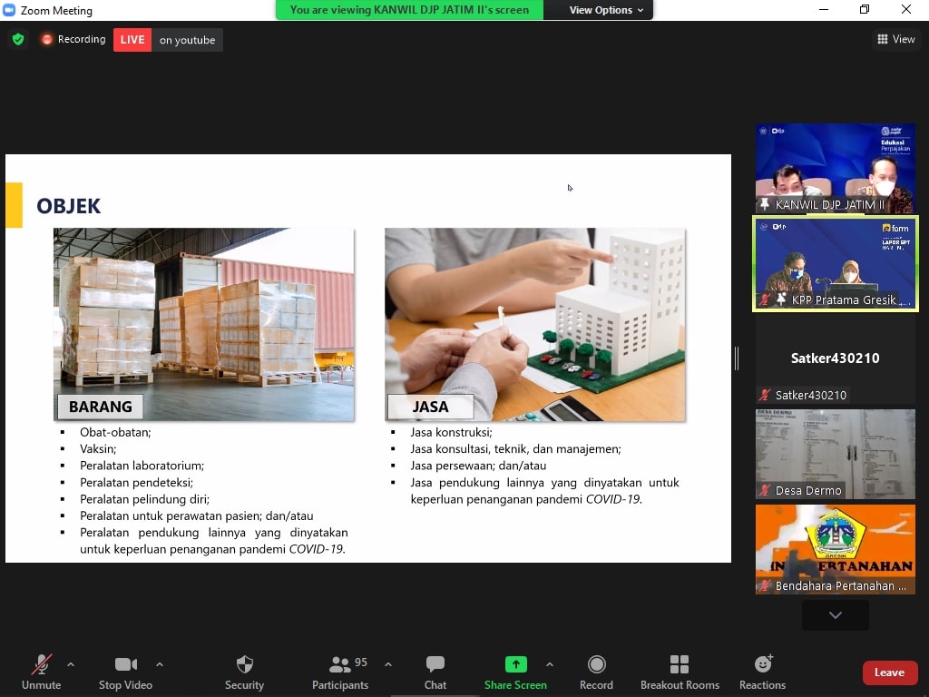Open the Chat panel
The image size is (929, 697).
[x=435, y=672]
